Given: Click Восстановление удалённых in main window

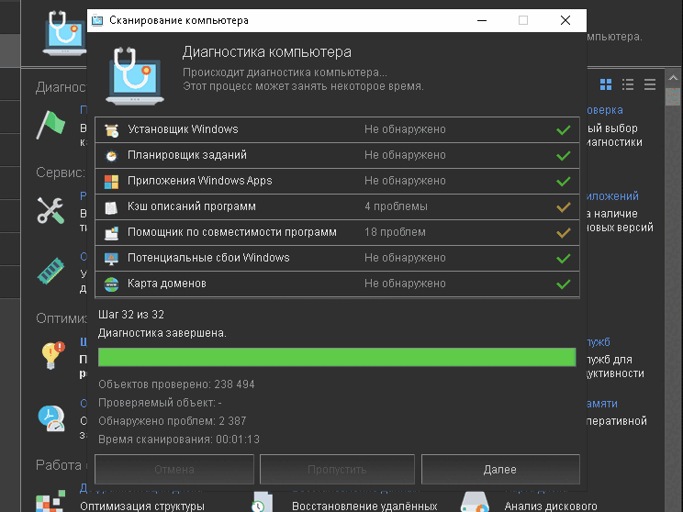Looking at the screenshot, I should [364, 506].
